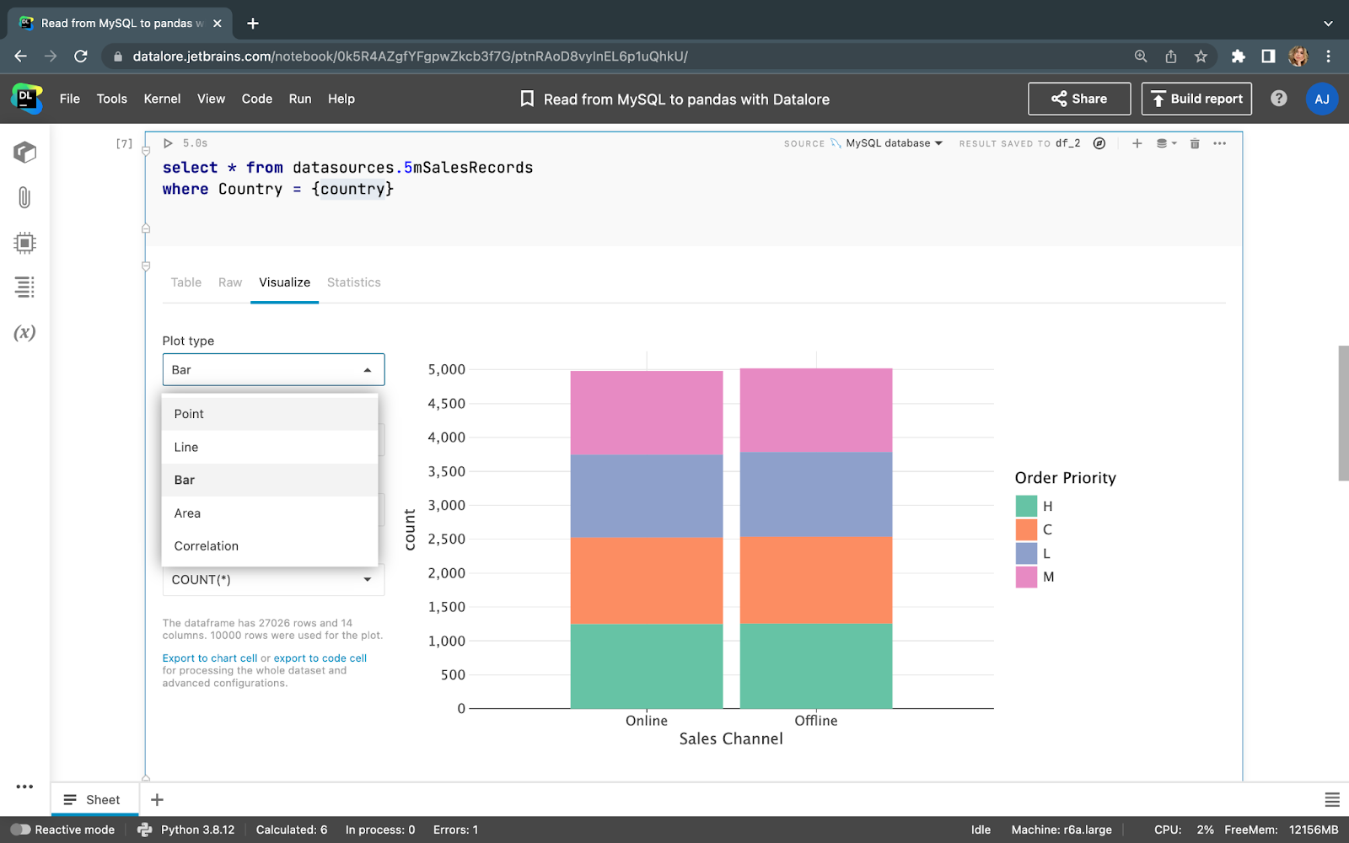Screen dimensions: 1349x843
Task: Open the AJ user avatar menu
Action: 1321,99
